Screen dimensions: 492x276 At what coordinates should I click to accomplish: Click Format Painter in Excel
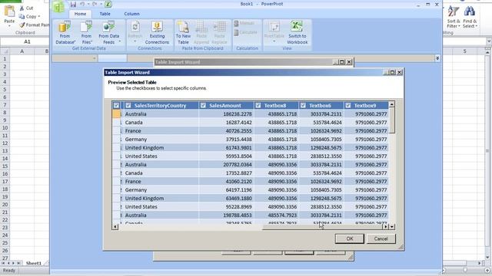(x=34, y=25)
